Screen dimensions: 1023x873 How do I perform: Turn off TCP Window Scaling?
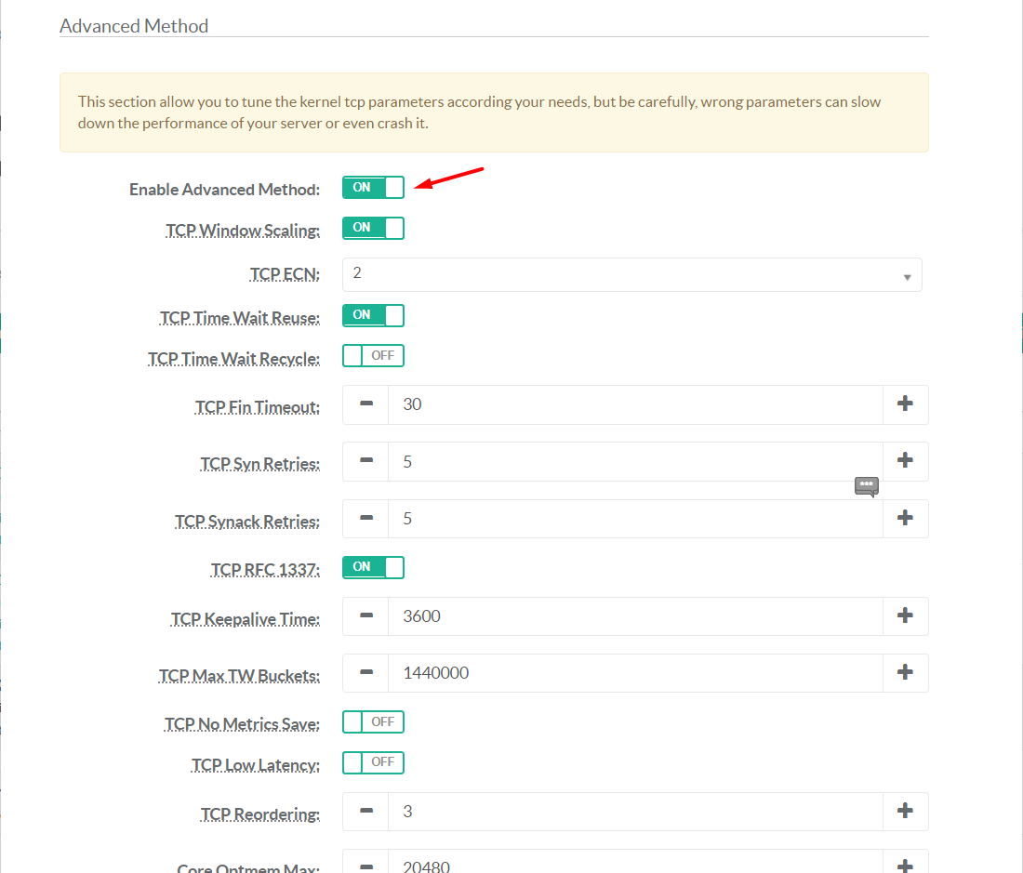[373, 228]
